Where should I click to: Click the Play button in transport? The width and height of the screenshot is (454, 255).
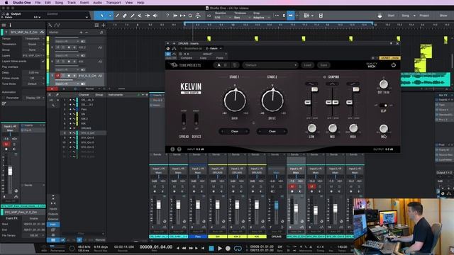(220, 249)
